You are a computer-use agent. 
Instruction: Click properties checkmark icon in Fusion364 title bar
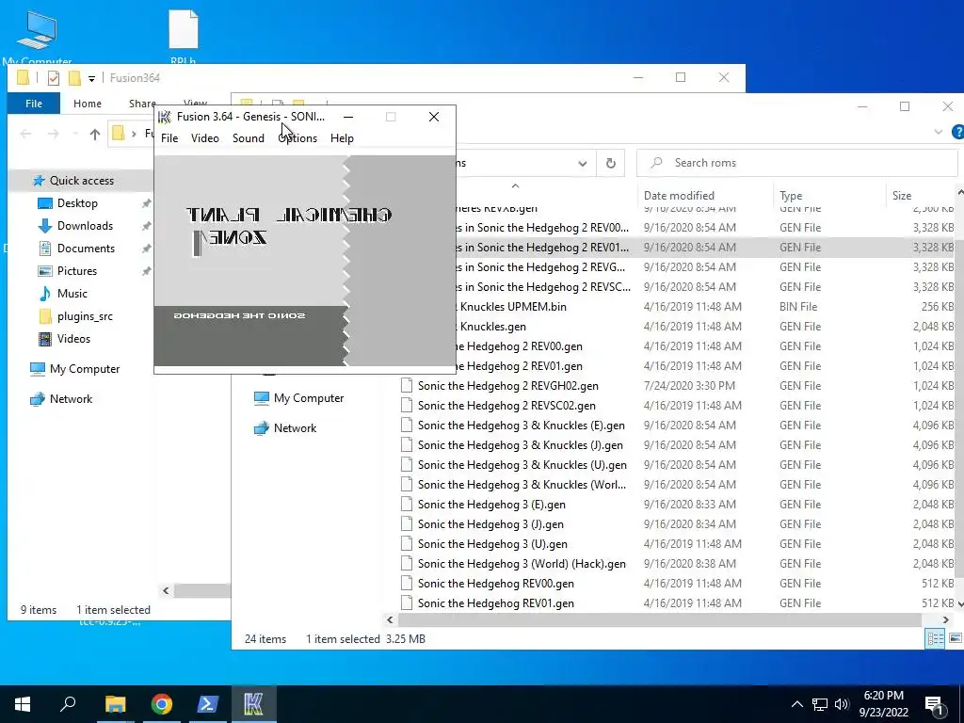[x=54, y=78]
